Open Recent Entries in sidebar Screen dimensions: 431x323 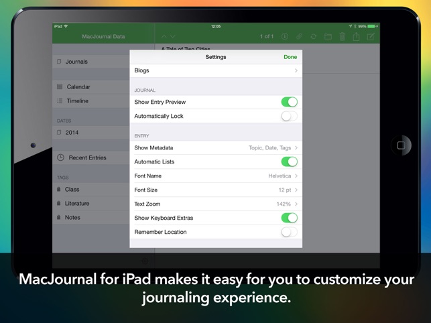click(87, 157)
